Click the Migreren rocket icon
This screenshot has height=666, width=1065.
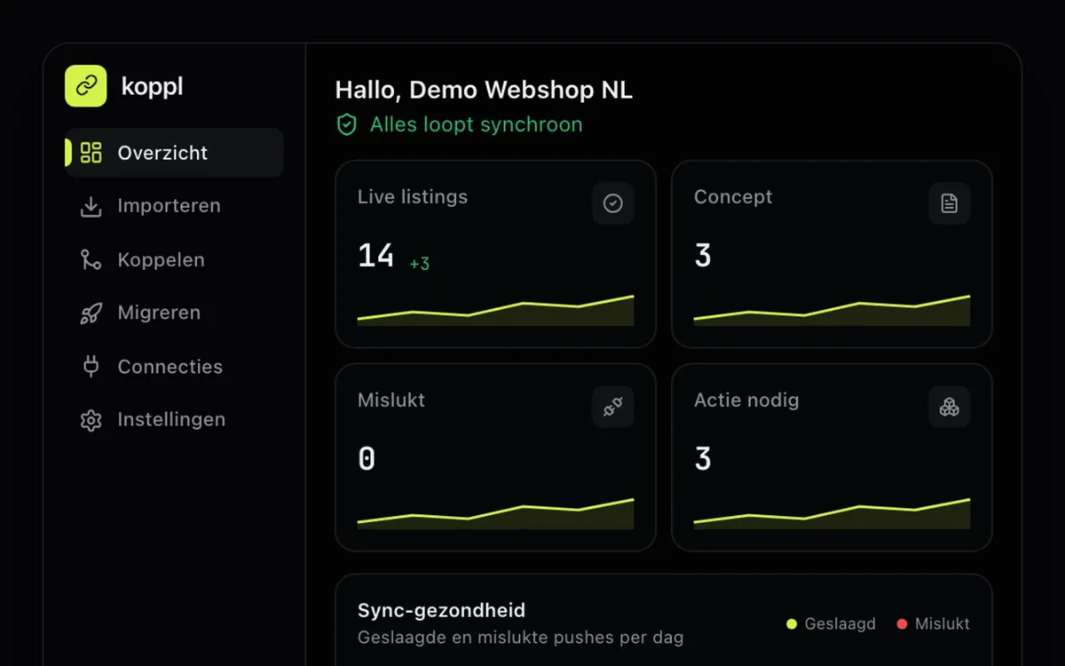tap(91, 313)
